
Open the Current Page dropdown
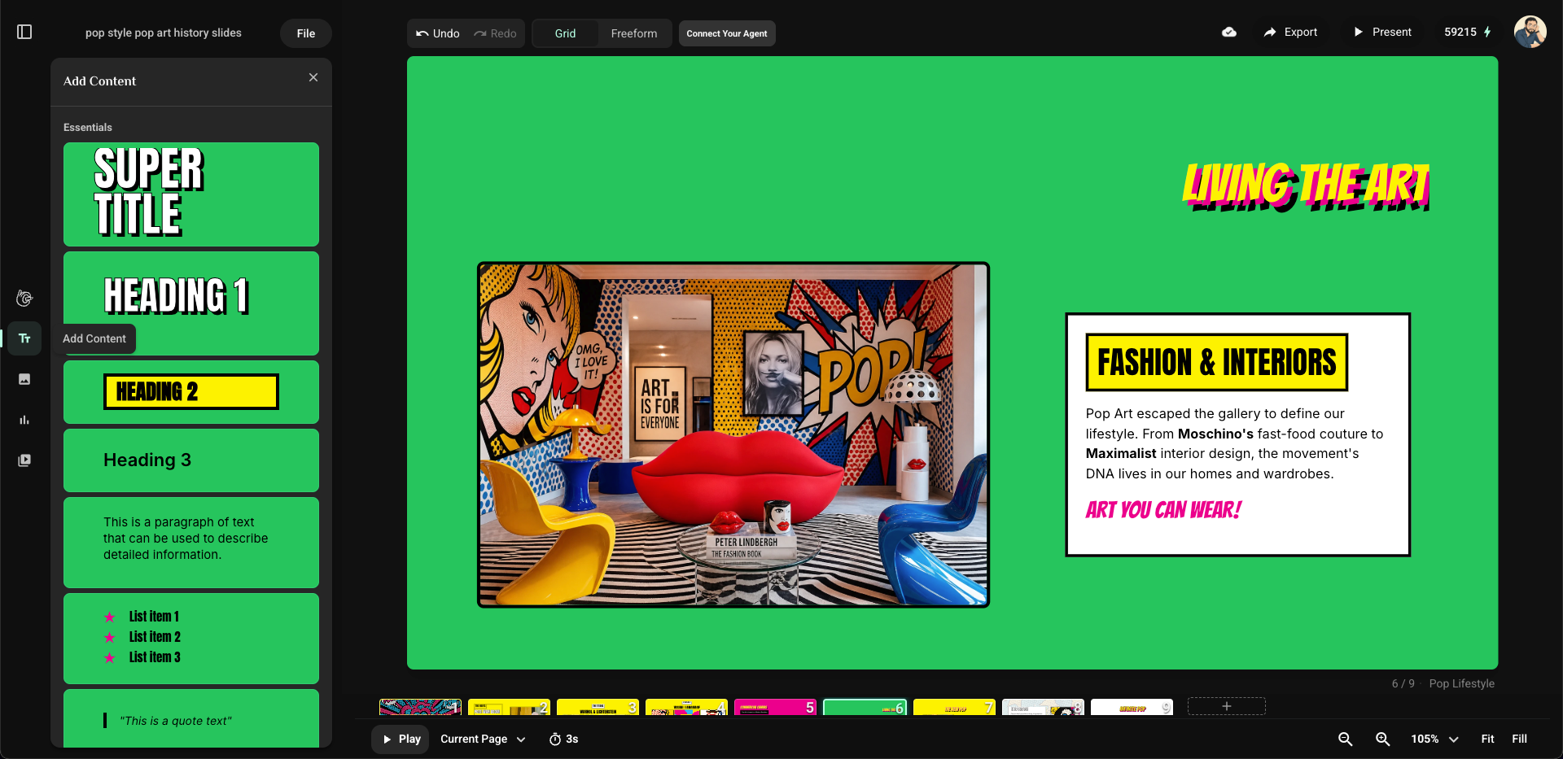(483, 739)
